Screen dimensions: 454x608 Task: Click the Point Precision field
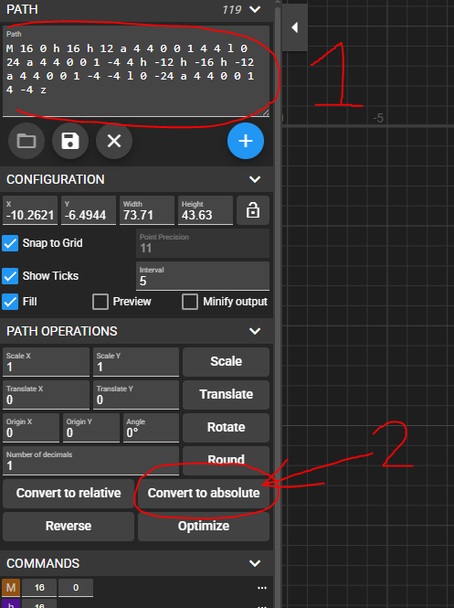pos(203,243)
